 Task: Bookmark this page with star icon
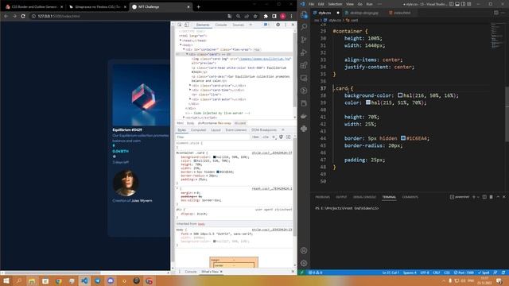tap(255, 16)
